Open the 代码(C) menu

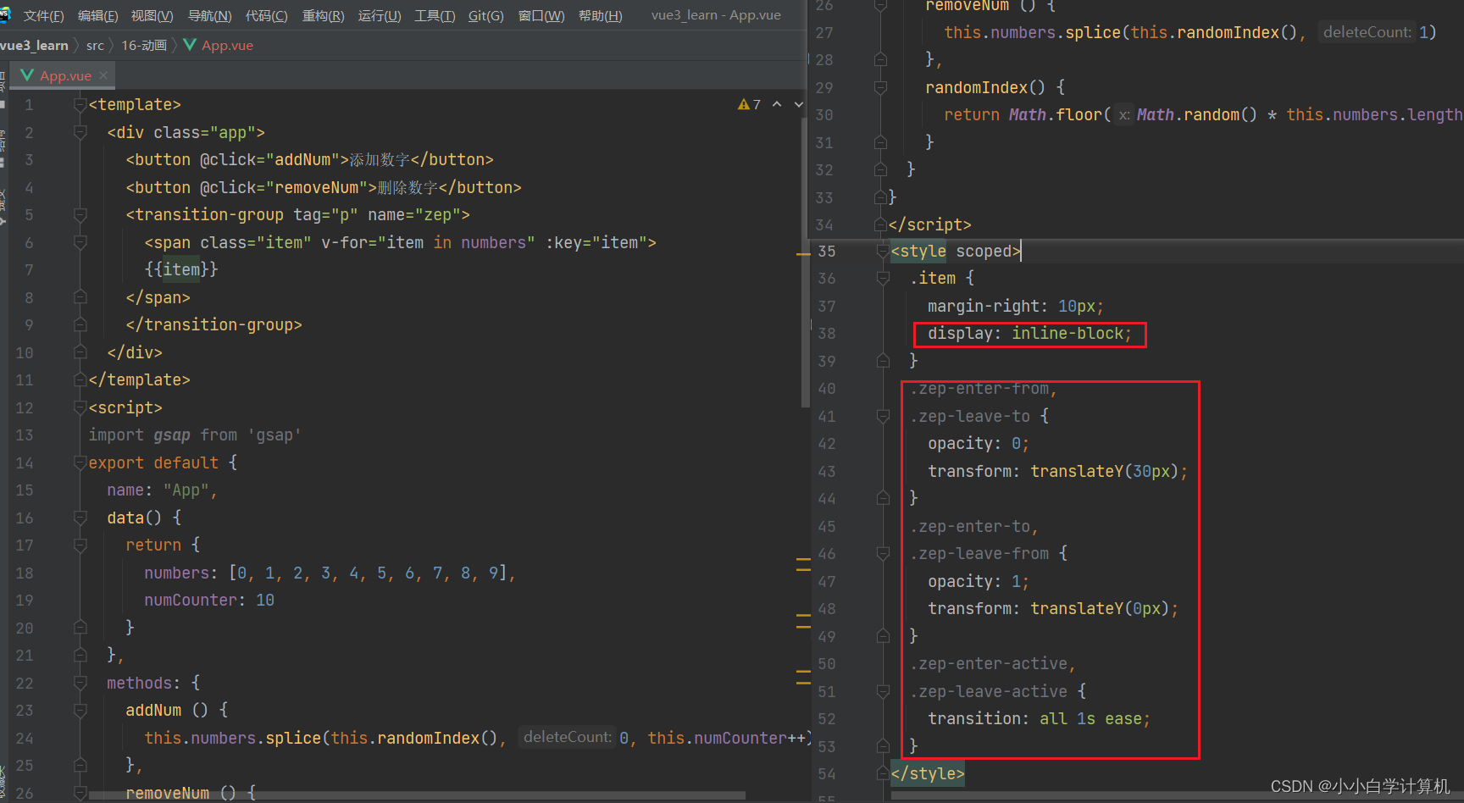(x=266, y=15)
